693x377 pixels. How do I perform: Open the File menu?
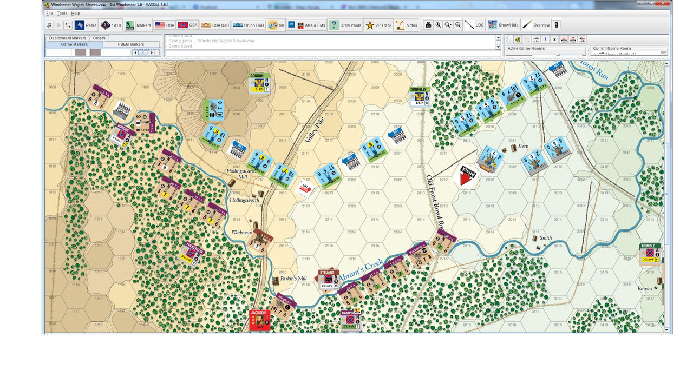pyautogui.click(x=49, y=13)
